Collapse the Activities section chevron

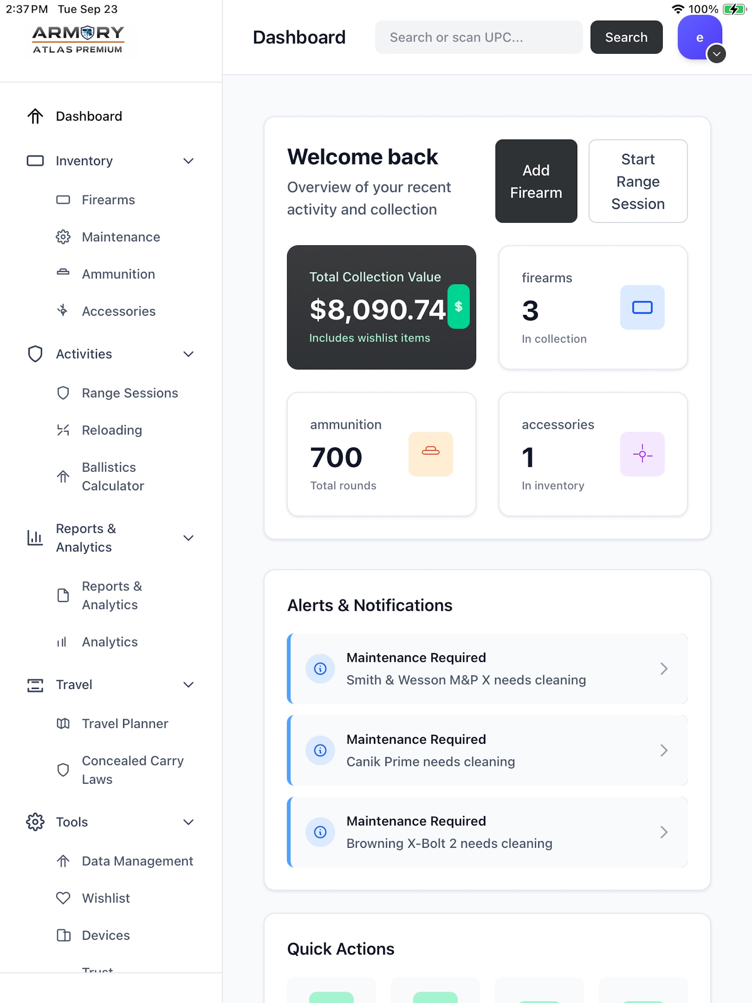pos(189,354)
